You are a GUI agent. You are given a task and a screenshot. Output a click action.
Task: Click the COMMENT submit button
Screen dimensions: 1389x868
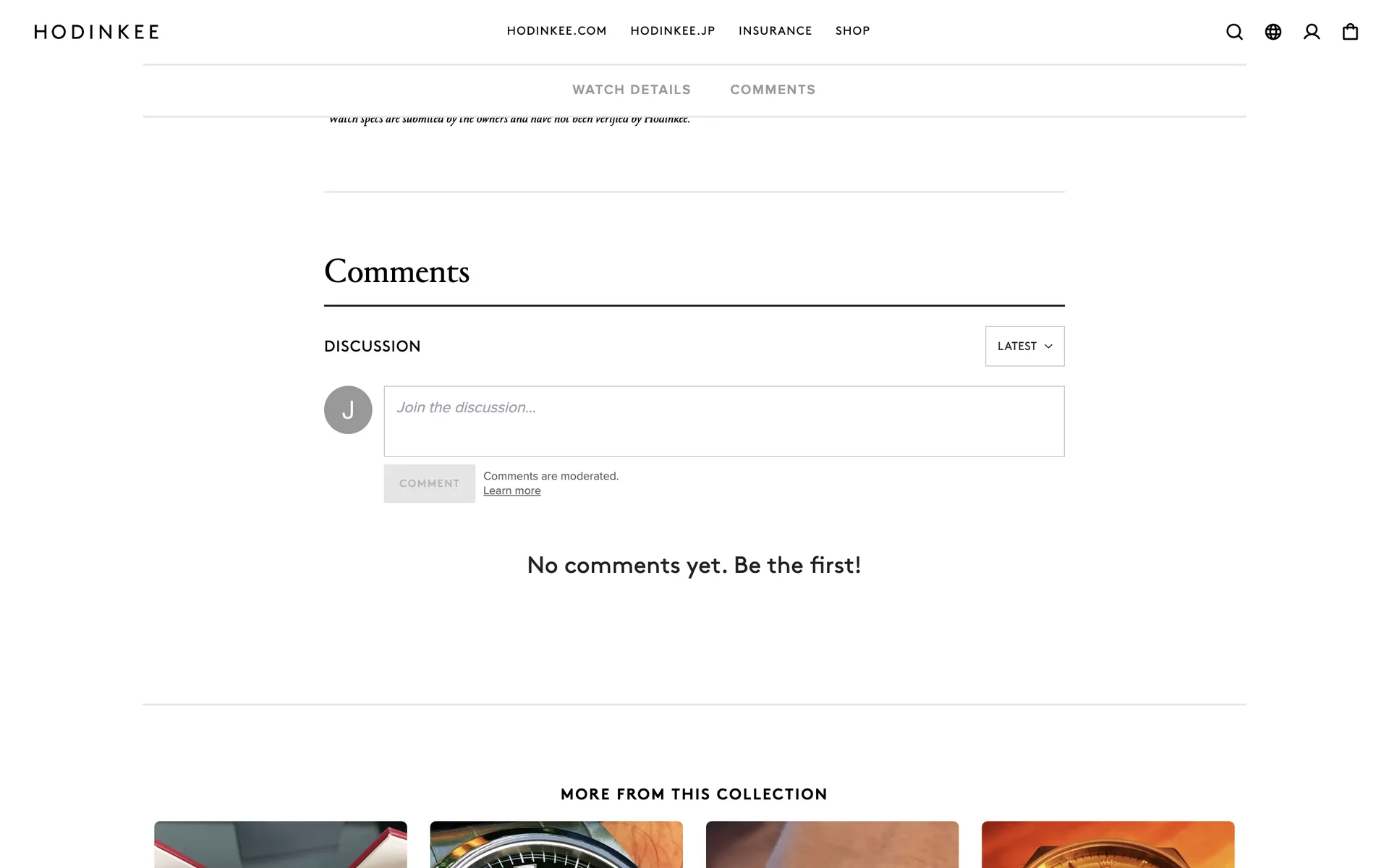(x=429, y=483)
